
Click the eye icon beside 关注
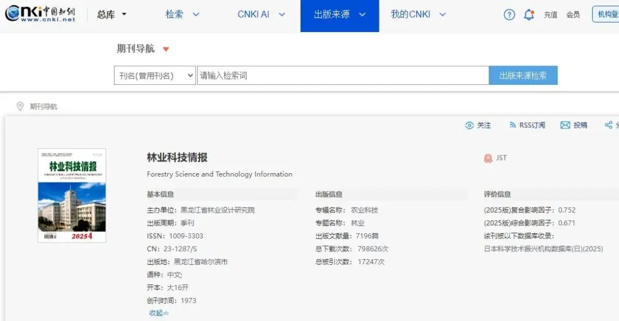[469, 125]
